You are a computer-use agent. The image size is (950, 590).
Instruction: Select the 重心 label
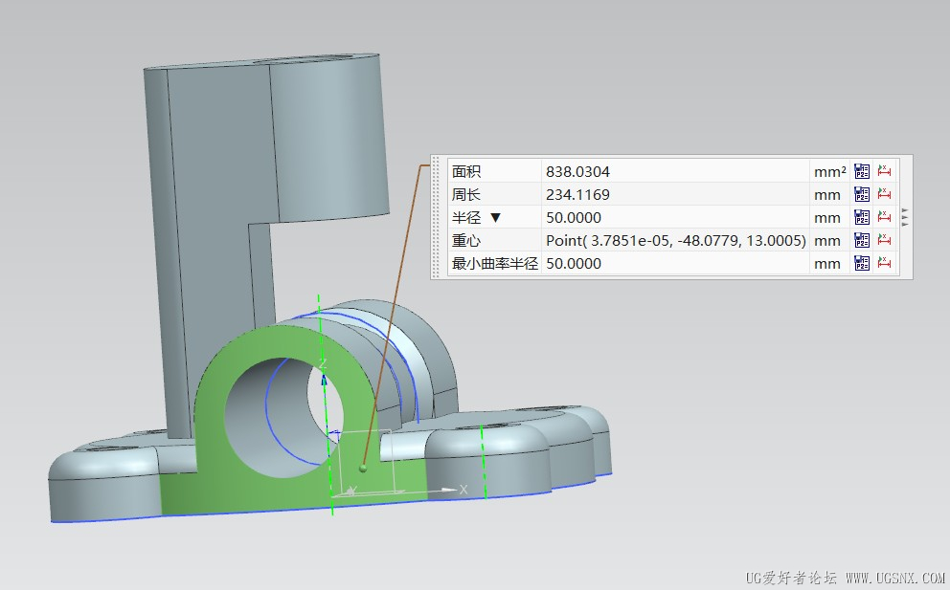(x=466, y=241)
